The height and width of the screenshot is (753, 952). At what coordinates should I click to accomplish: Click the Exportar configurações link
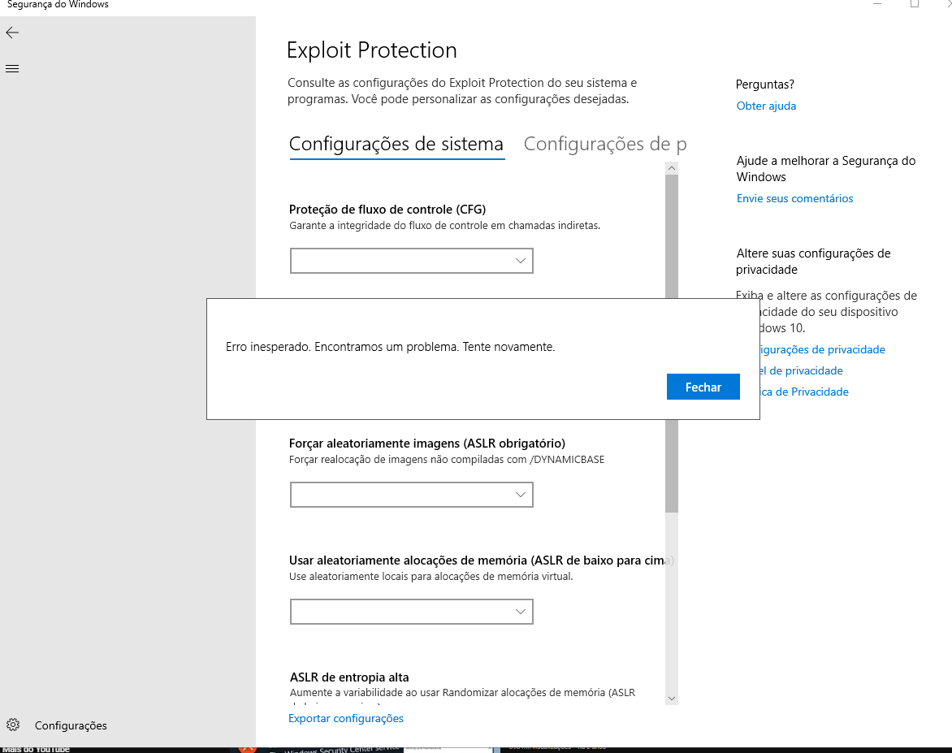(346, 718)
